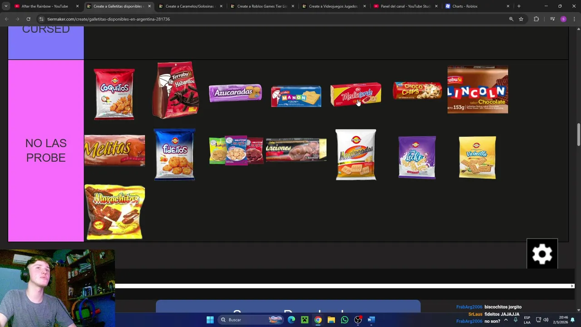Launch Microsoft Edge from the taskbar
Screen dimensions: 581x327
291,320
